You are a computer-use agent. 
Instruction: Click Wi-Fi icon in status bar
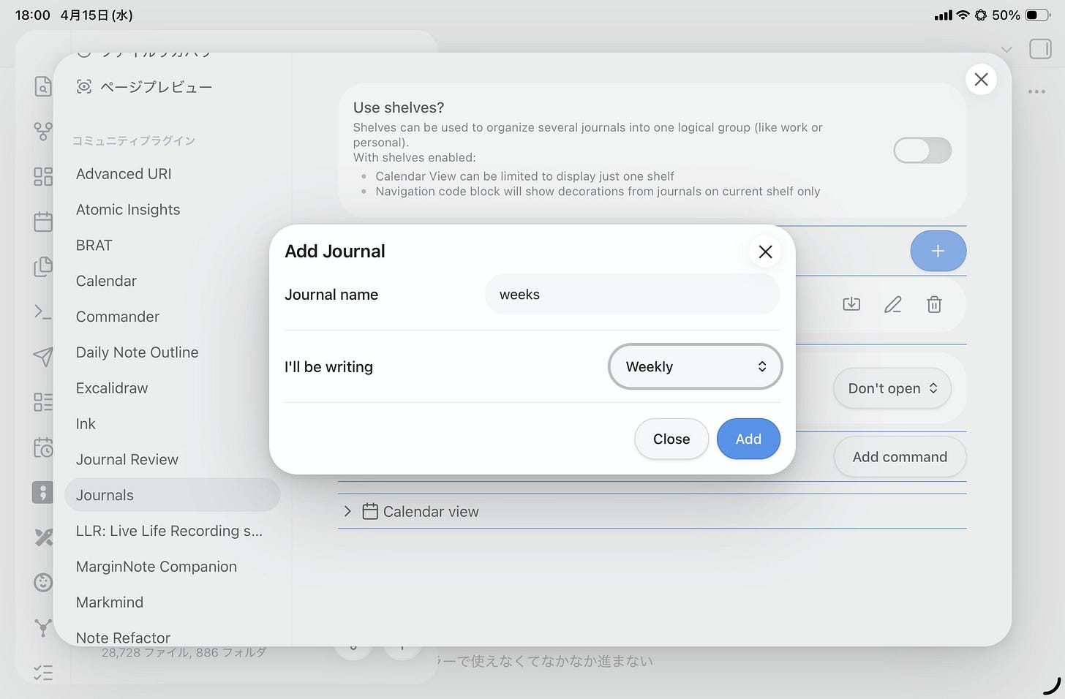coord(963,15)
